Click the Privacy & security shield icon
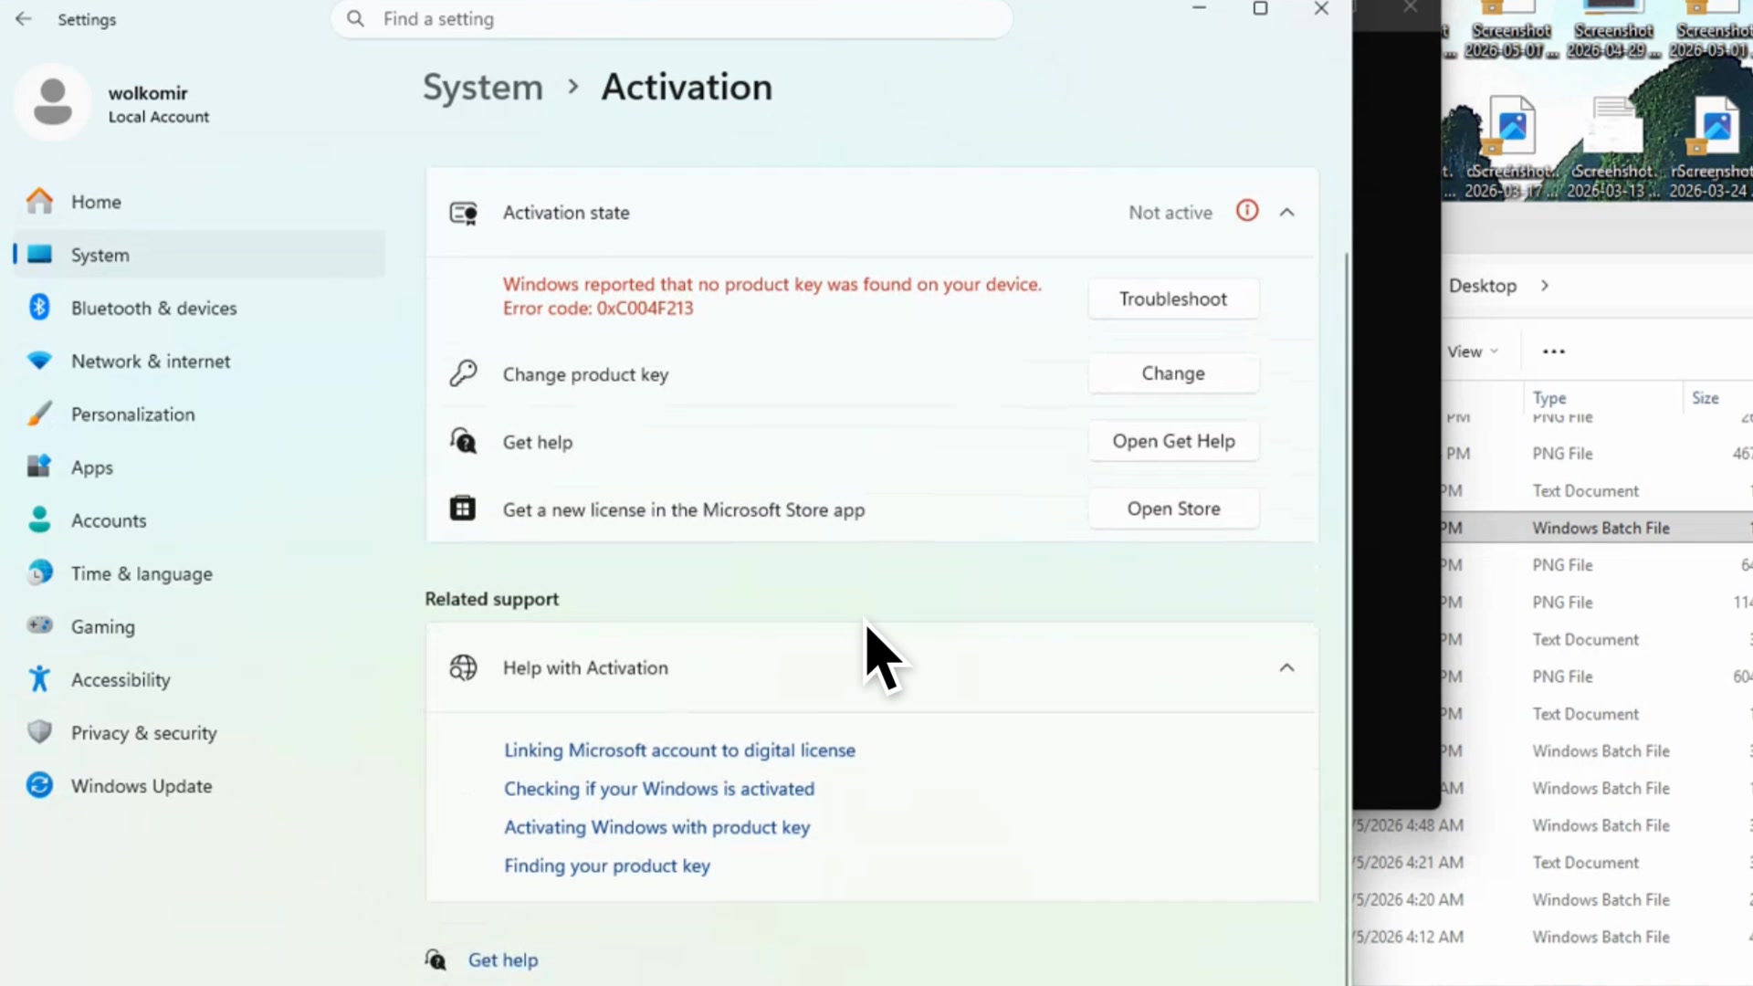This screenshot has width=1753, height=986. pos(39,732)
